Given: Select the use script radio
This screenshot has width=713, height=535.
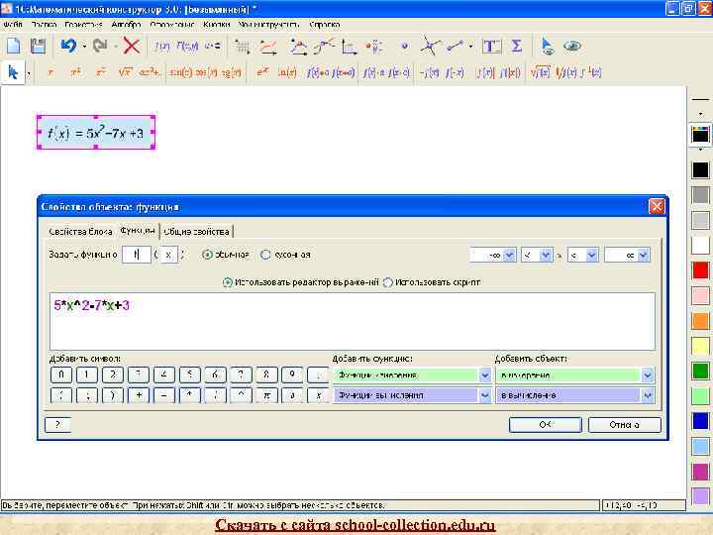Looking at the screenshot, I should click(388, 282).
